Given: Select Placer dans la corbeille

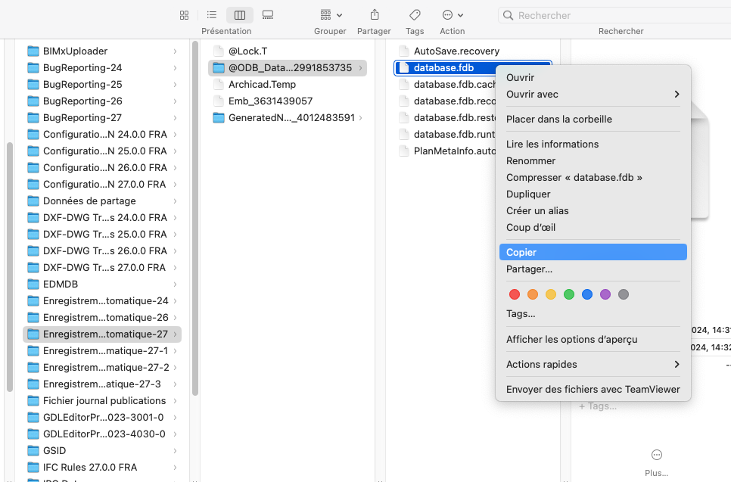Looking at the screenshot, I should click(593, 119).
